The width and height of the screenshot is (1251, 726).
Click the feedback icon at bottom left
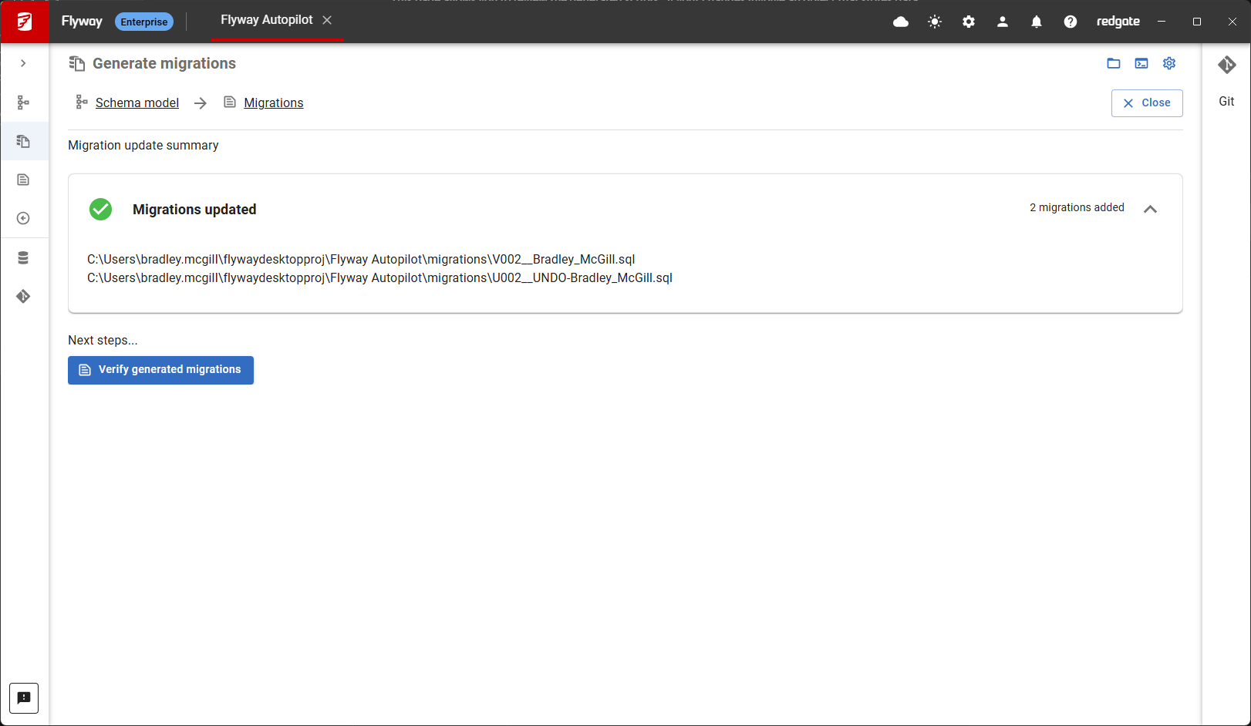coord(24,698)
